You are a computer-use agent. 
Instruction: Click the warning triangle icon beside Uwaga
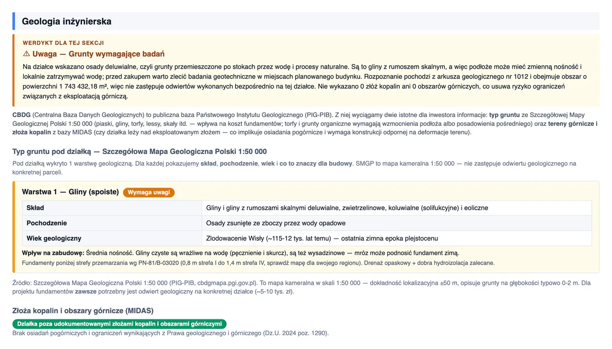point(26,54)
